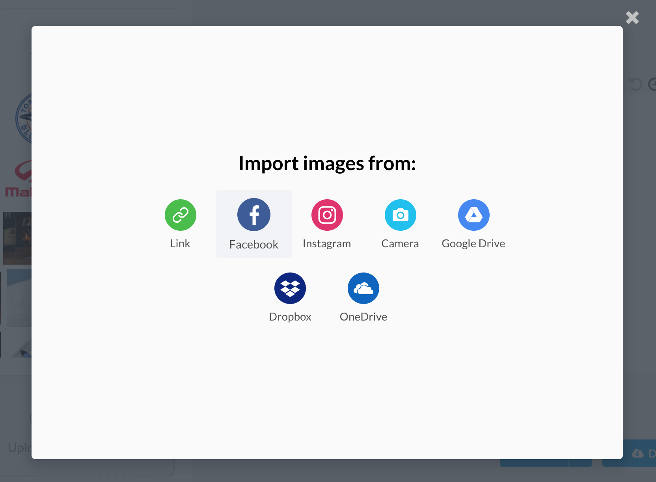
Task: Click the Camera label text
Action: pyautogui.click(x=400, y=243)
